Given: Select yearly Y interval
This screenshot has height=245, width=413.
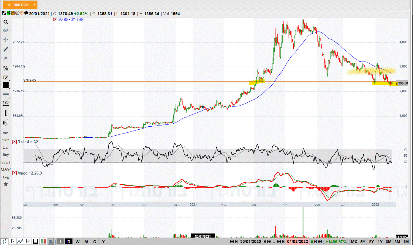Looking at the screenshot, I should click(x=103, y=241).
